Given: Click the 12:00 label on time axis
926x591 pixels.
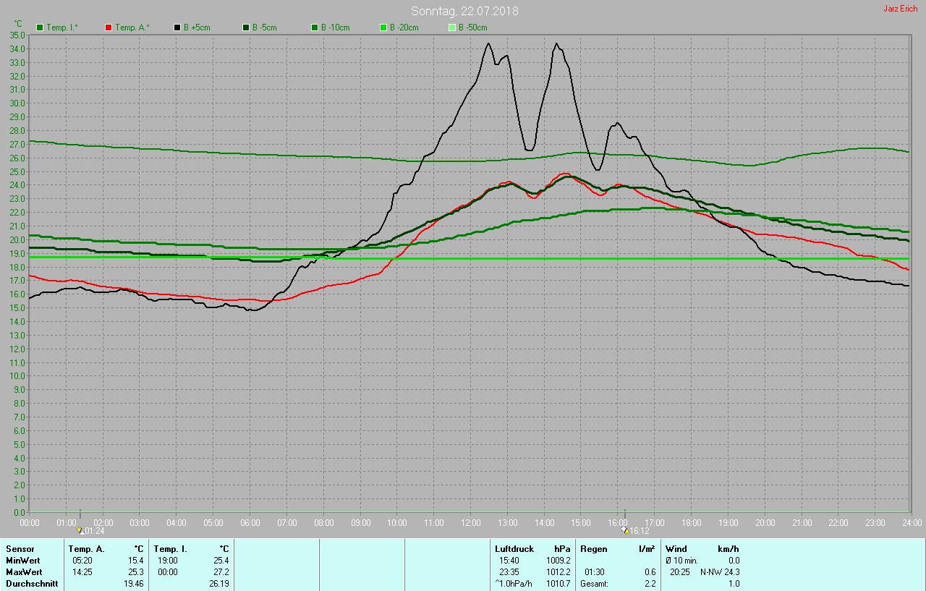Looking at the screenshot, I should [x=470, y=522].
